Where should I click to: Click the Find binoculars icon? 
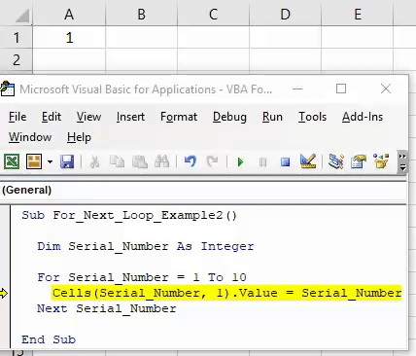[x=162, y=161]
